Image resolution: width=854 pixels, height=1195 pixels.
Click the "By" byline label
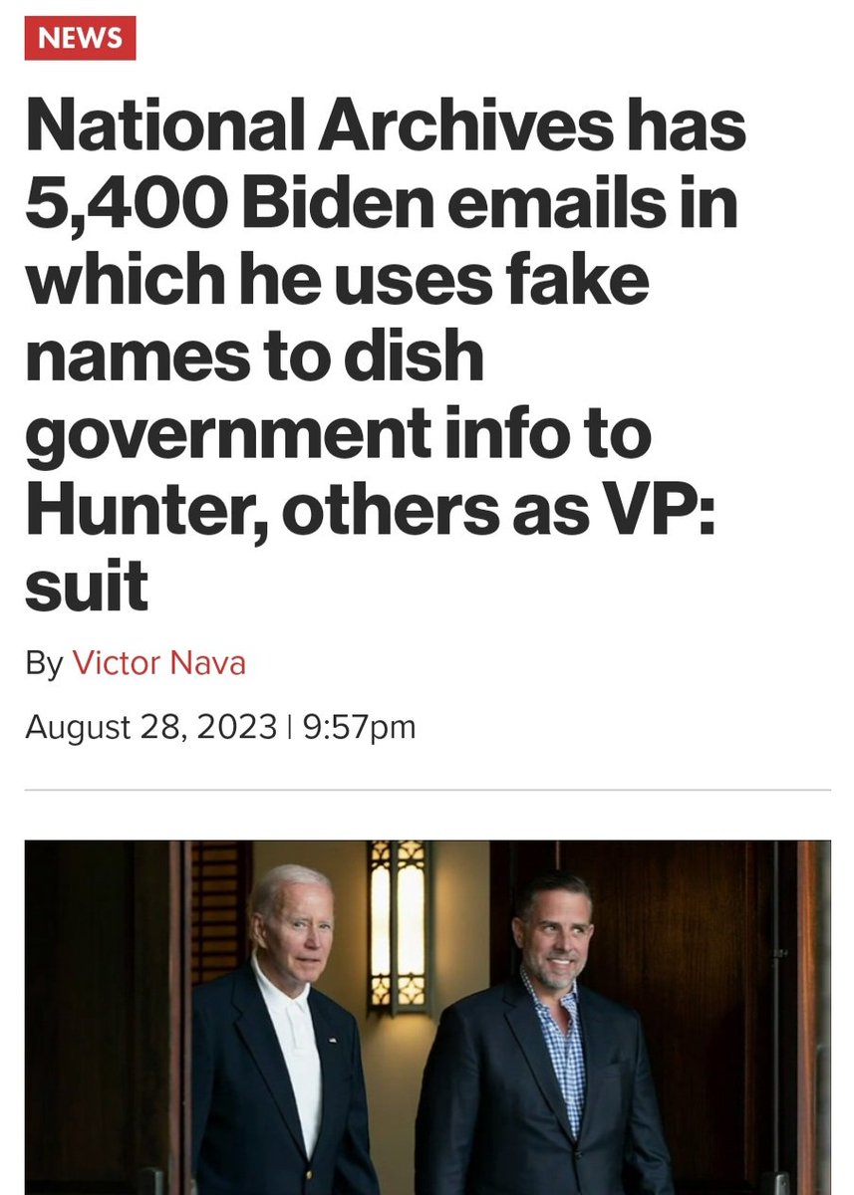(x=44, y=663)
